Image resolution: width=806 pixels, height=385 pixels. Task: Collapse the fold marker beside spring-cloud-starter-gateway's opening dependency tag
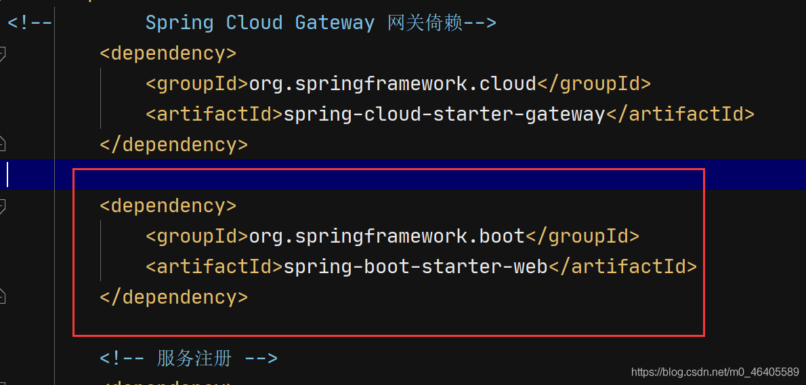(2, 53)
